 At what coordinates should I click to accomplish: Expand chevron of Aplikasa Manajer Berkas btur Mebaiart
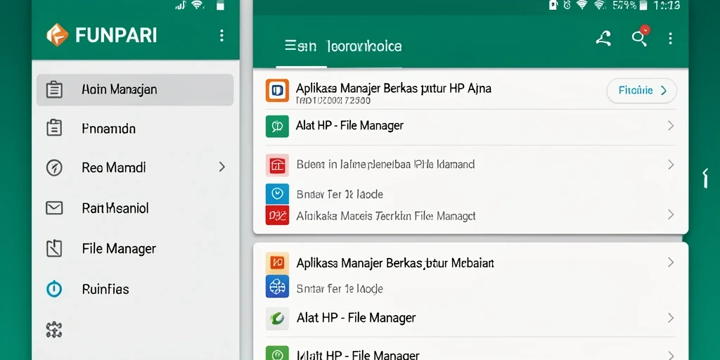pos(670,262)
